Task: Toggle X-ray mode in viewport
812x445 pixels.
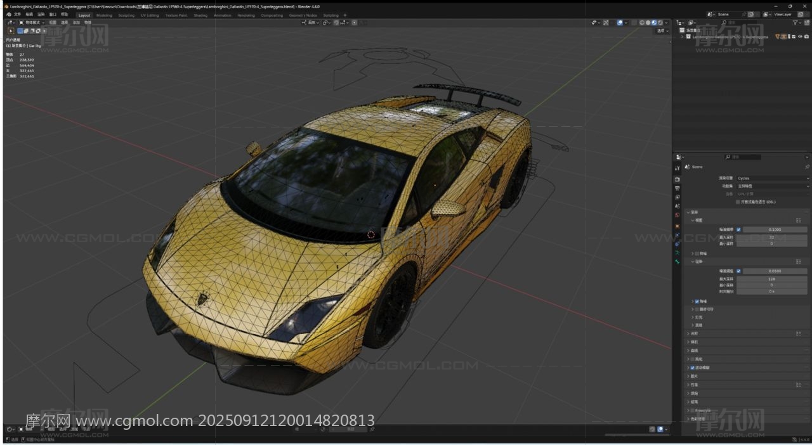Action: coord(634,23)
